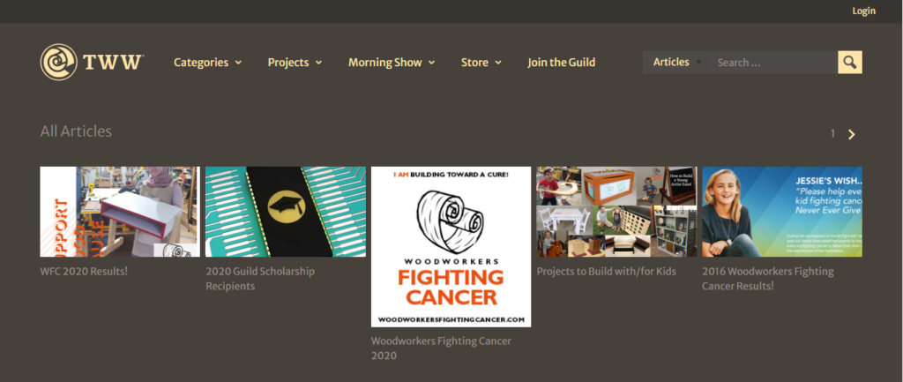Click the magnifying glass search button
This screenshot has height=382, width=903.
click(850, 63)
